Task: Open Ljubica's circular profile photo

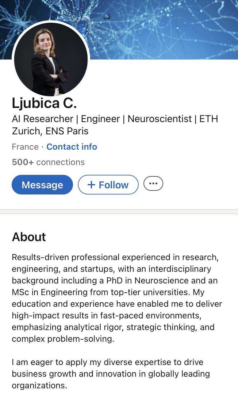Action: 51,59
